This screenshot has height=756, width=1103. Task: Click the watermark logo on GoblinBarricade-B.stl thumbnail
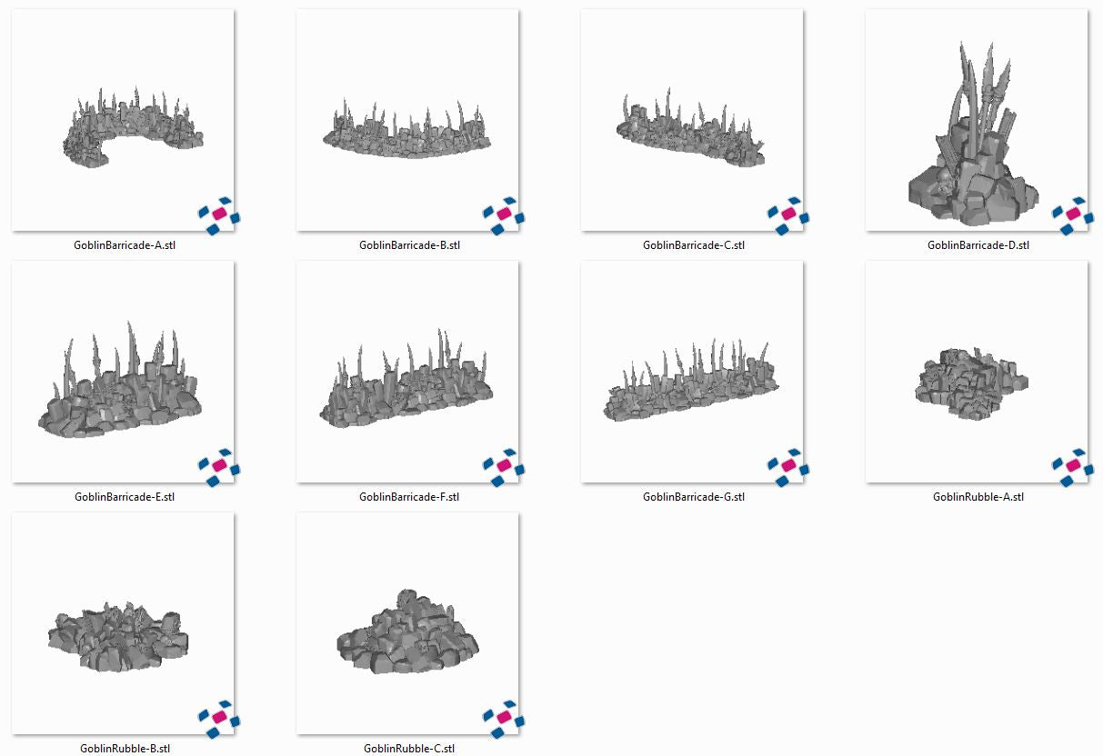pyautogui.click(x=502, y=211)
